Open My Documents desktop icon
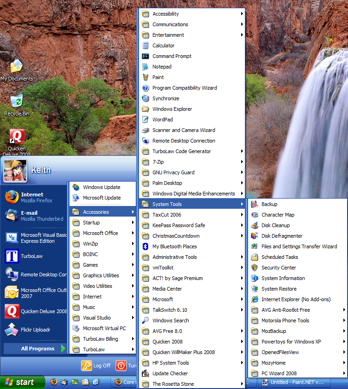 (x=17, y=70)
